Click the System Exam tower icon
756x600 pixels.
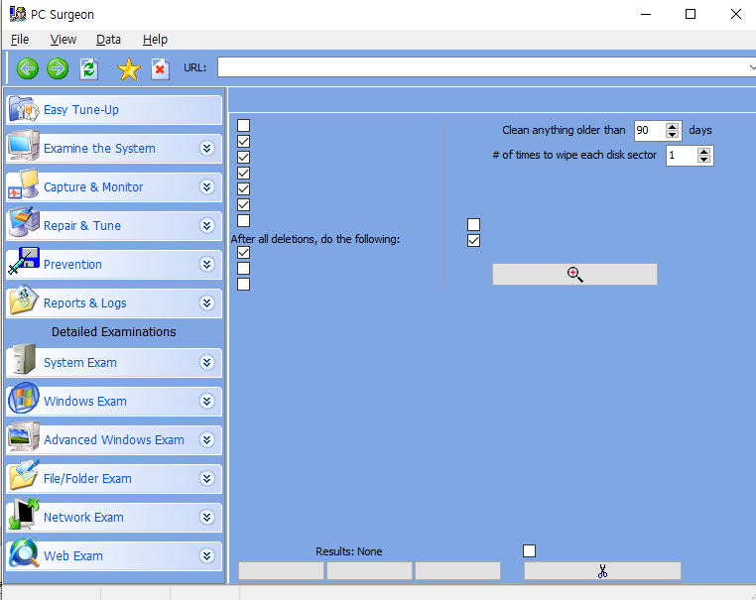pyautogui.click(x=24, y=360)
